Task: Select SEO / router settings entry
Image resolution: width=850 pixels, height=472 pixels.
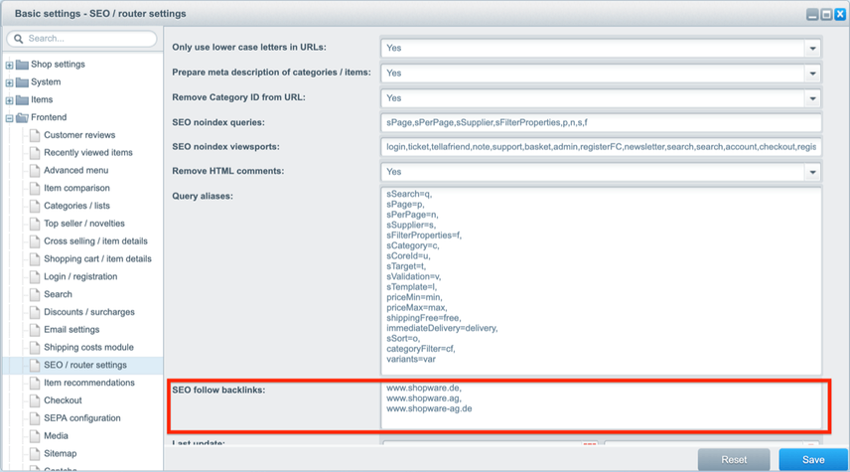Action: tap(85, 365)
